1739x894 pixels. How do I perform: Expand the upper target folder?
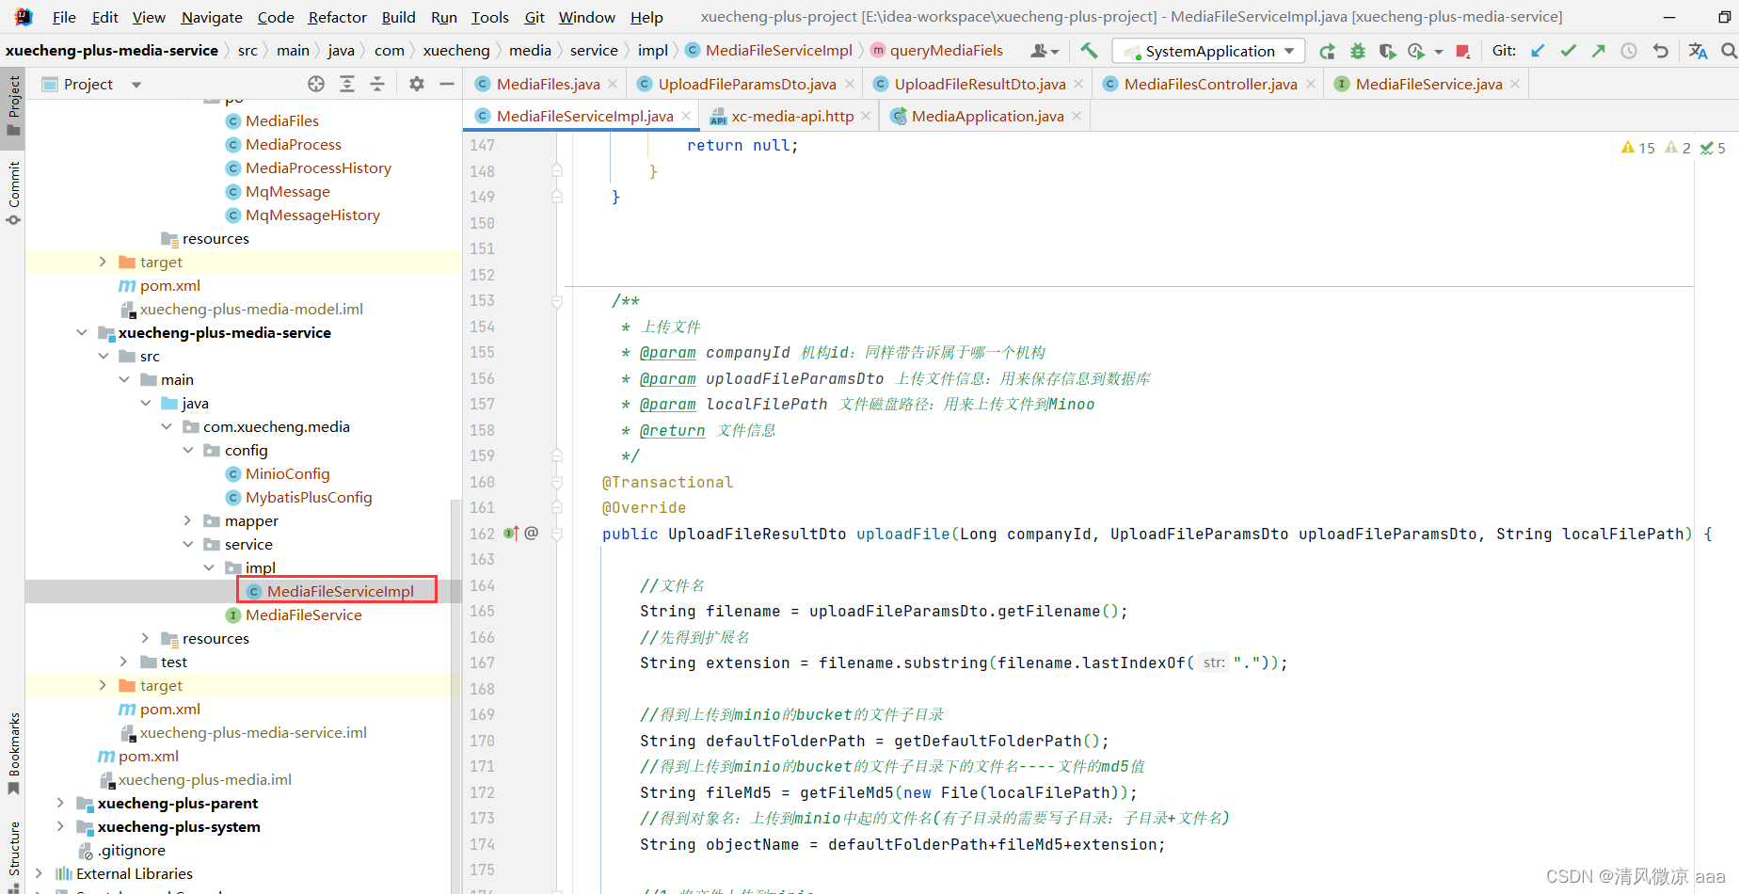point(103,262)
